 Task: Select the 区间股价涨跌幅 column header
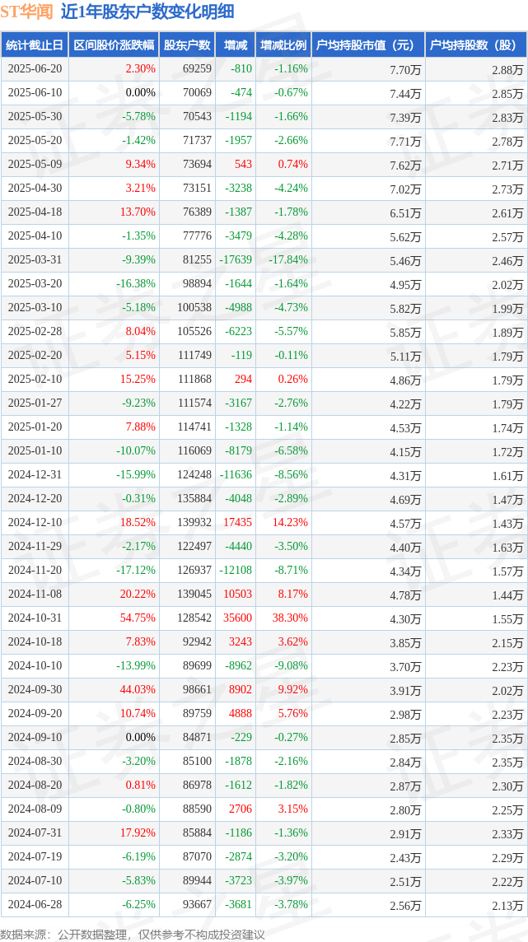point(114,45)
